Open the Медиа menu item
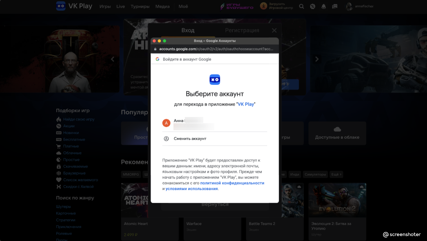Screen dimensions: 427x241 point(162,7)
